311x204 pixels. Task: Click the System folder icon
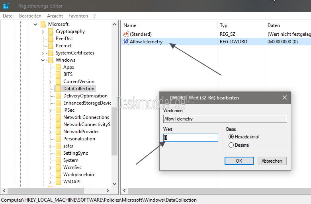pos(58,160)
